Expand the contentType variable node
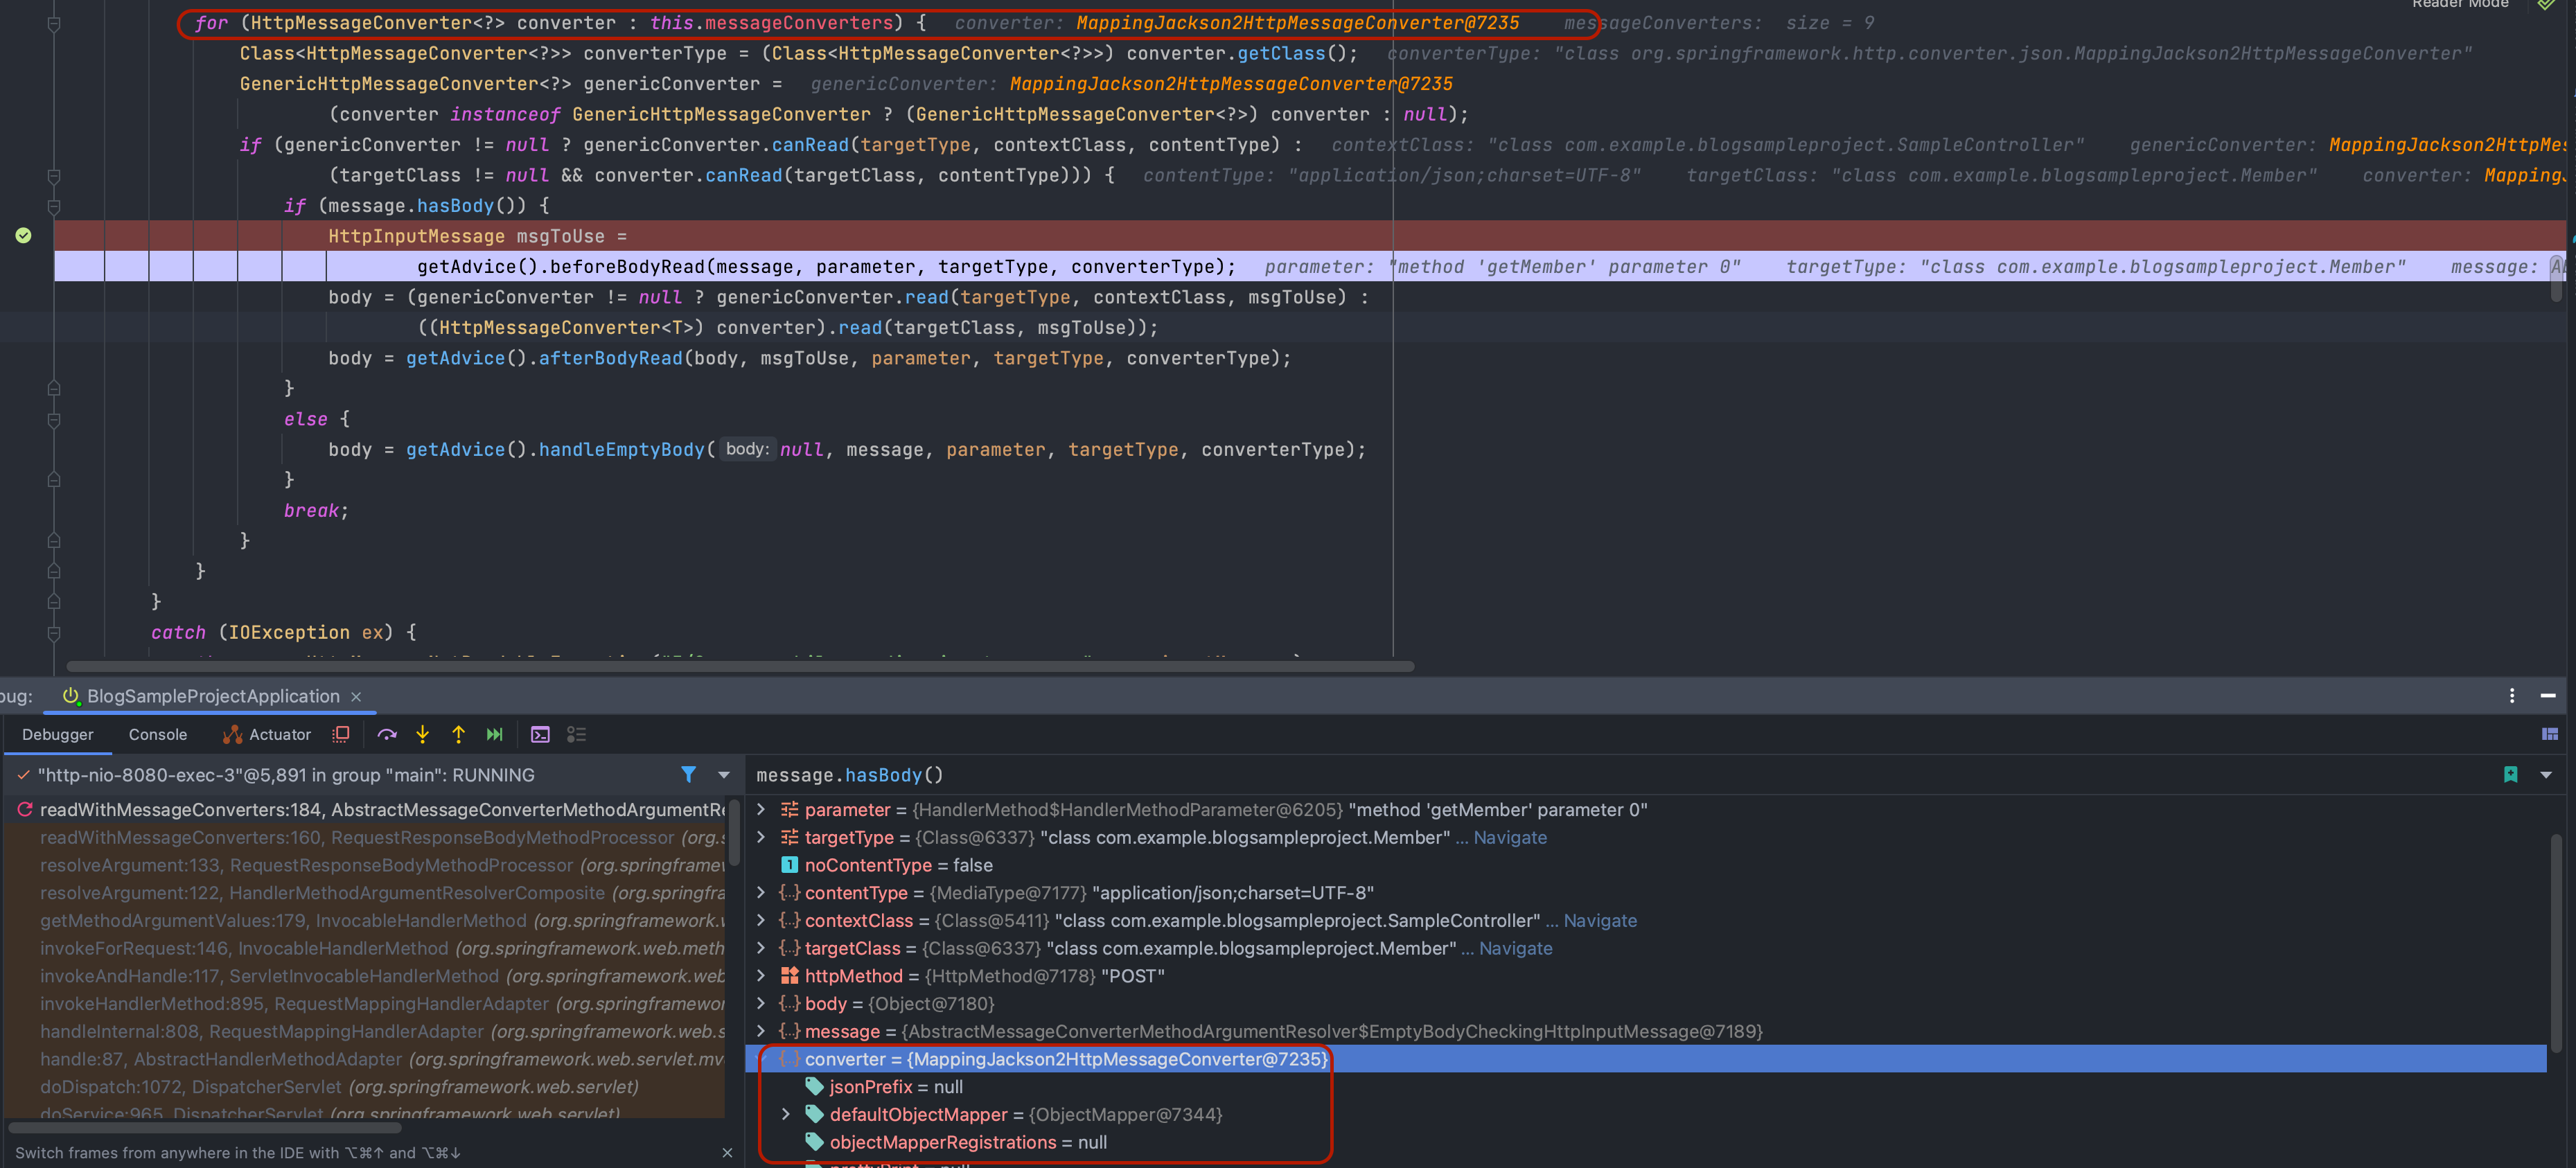This screenshot has height=1168, width=2576. 761,892
